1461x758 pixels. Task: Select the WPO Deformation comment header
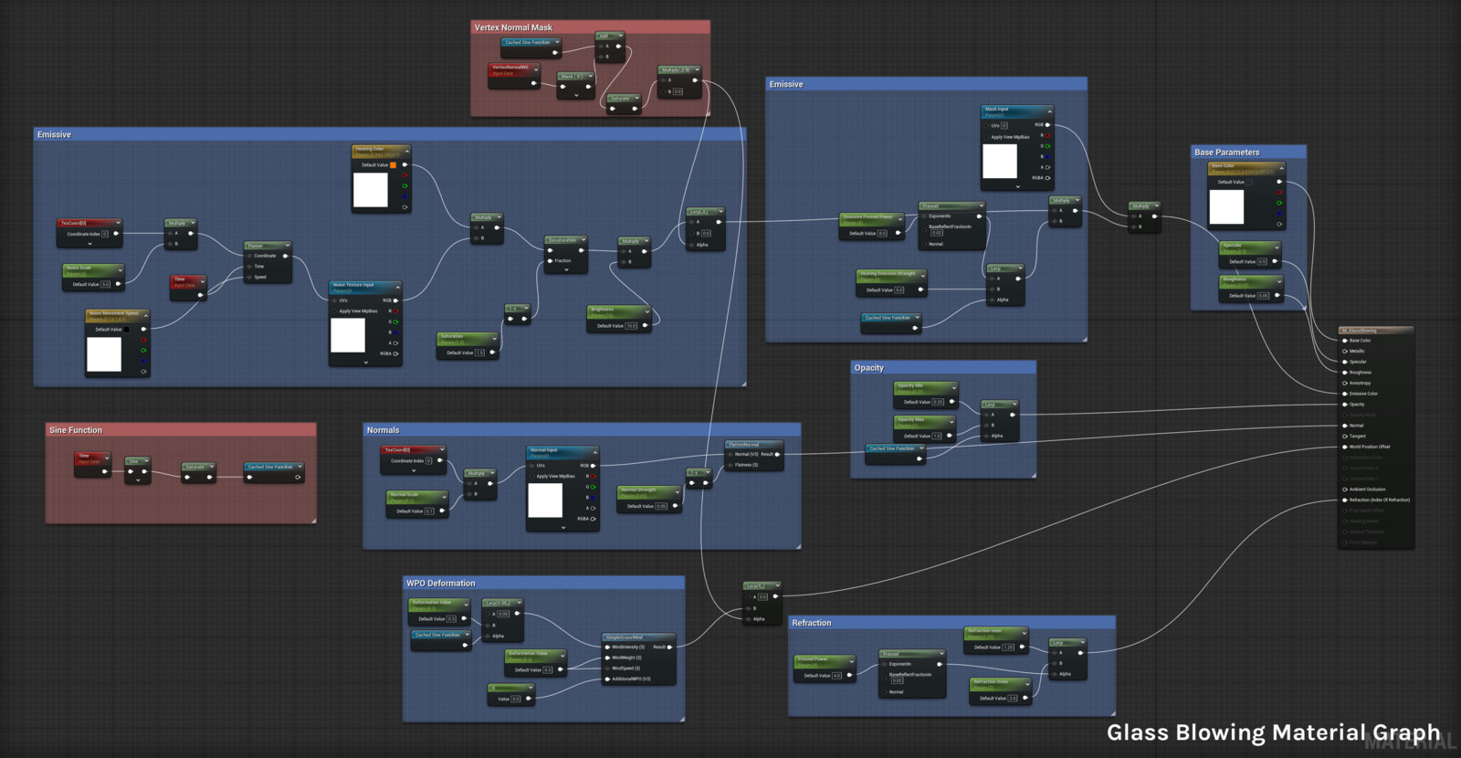tap(543, 583)
